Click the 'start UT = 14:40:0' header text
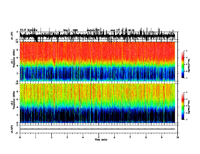 (x=122, y=30)
